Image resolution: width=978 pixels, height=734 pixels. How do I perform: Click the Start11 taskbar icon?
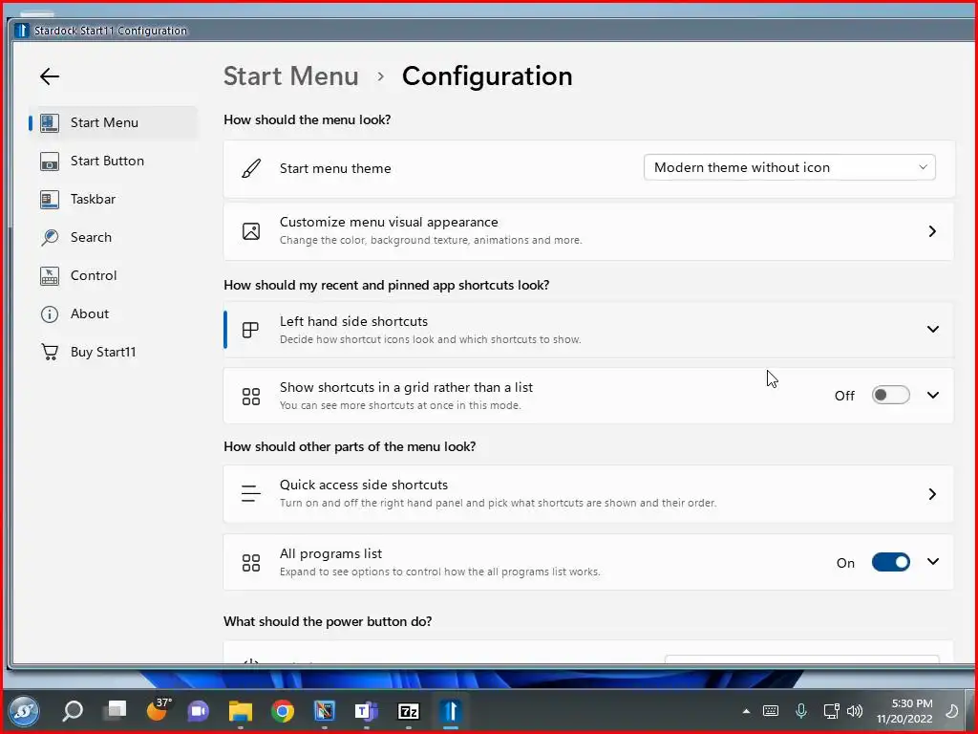[451, 711]
